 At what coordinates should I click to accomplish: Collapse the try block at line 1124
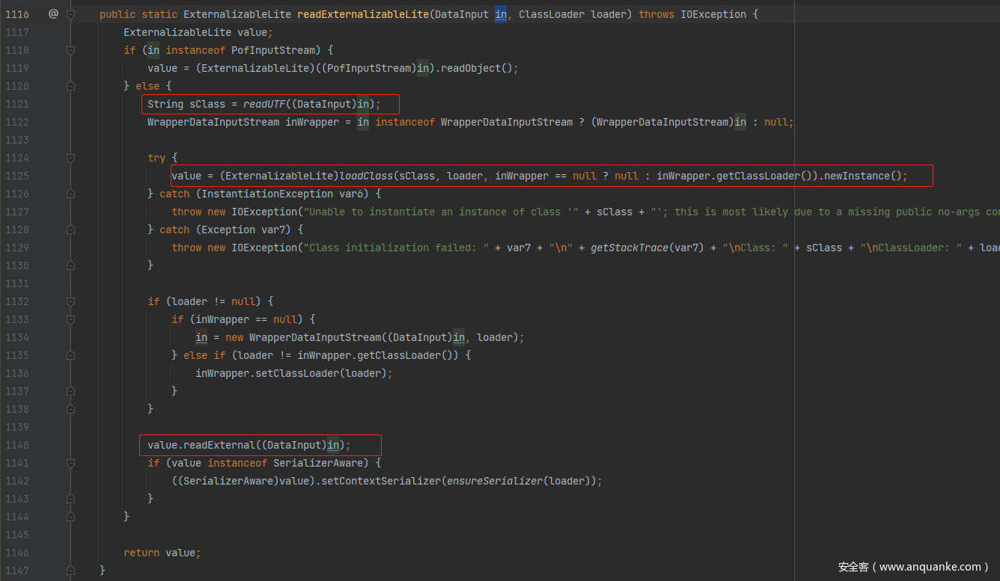coord(70,158)
